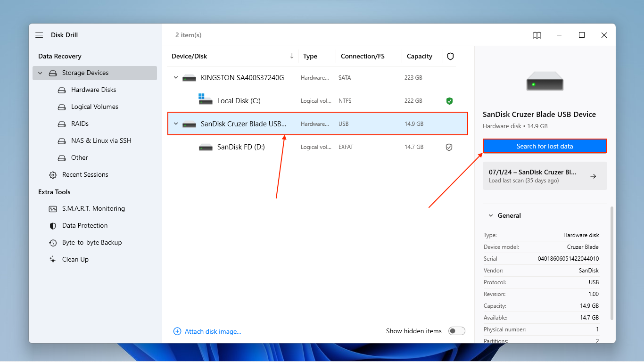Click the Data Protection shield icon
This screenshot has width=644, height=362.
coord(53,226)
